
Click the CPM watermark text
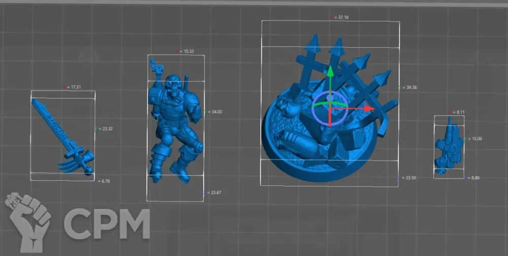pyautogui.click(x=107, y=223)
